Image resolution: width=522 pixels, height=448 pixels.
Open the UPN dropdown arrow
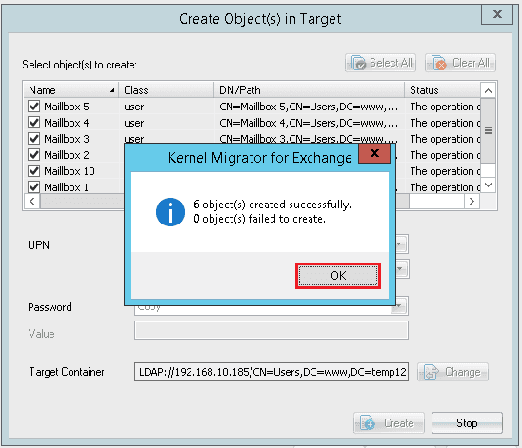[400, 244]
